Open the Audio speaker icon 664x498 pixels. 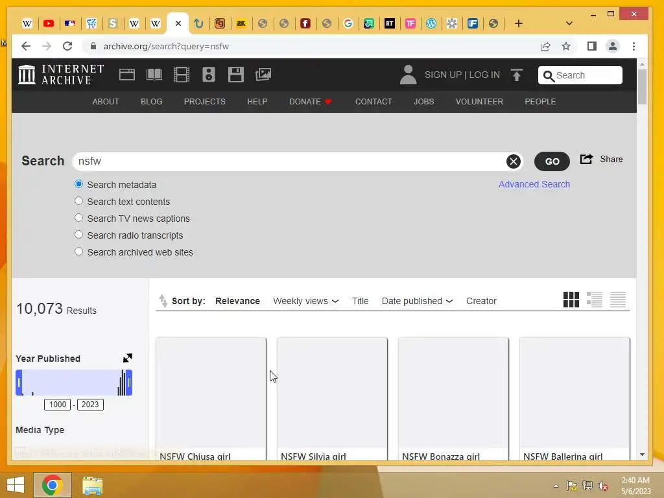pos(208,75)
